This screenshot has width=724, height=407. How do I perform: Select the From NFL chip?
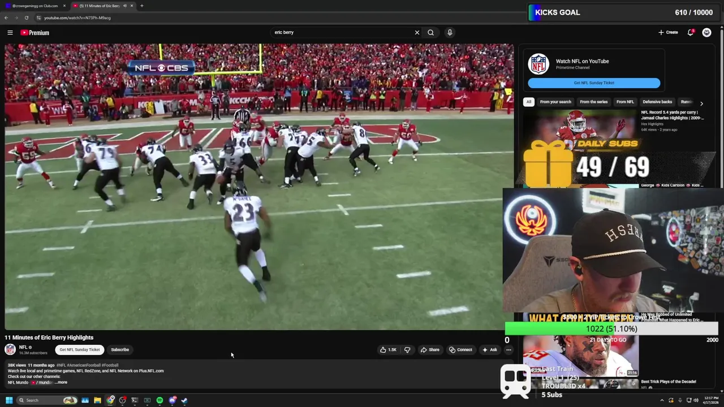[x=625, y=102]
